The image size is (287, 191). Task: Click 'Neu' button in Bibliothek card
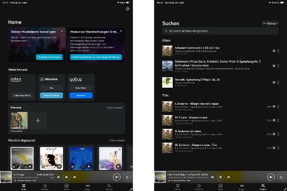pos(51,88)
